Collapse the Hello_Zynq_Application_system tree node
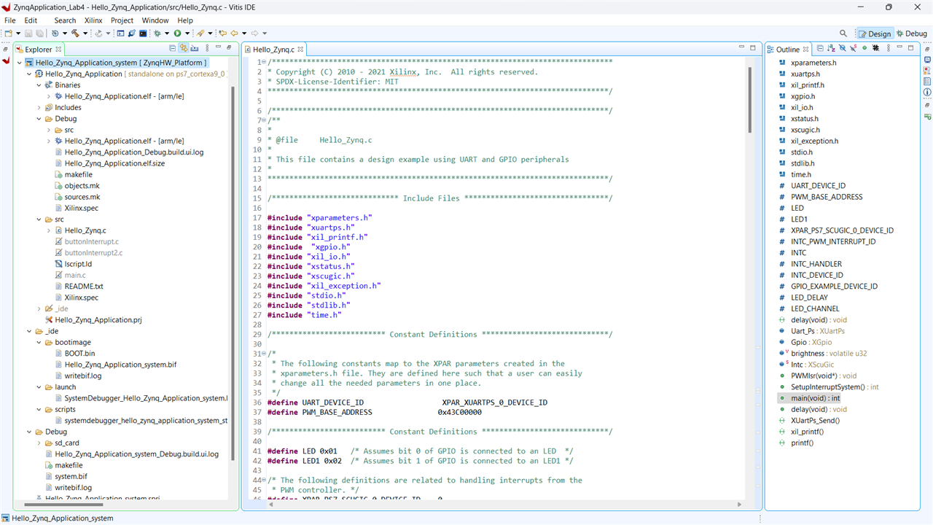The width and height of the screenshot is (933, 525). [19, 63]
